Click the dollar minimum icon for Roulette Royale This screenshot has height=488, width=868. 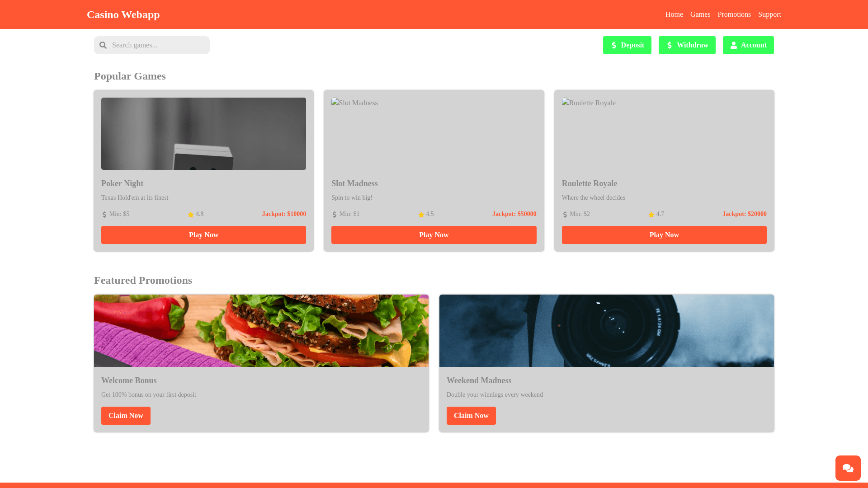click(565, 215)
